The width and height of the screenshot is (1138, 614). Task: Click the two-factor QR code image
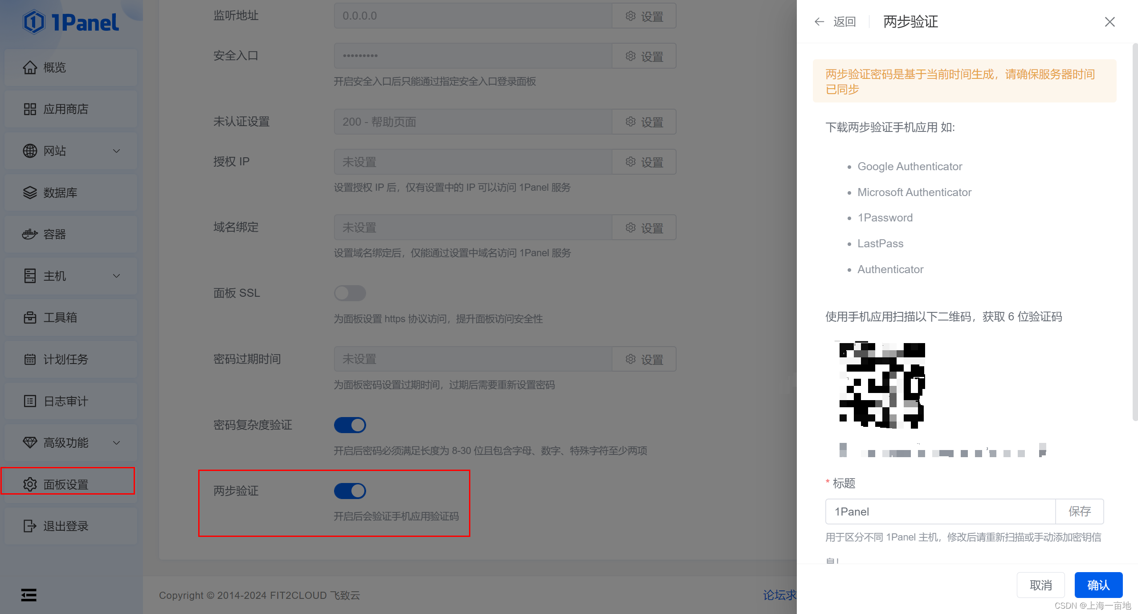point(882,385)
